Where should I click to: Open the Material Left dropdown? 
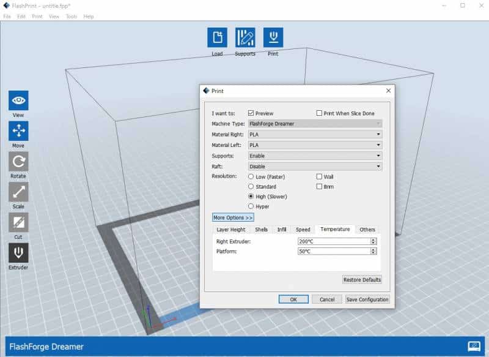click(315, 145)
